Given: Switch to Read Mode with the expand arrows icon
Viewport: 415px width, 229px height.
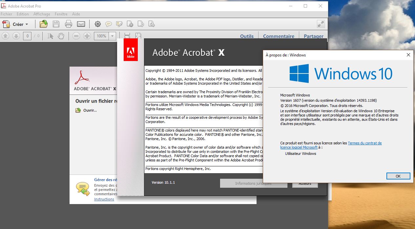Looking at the screenshot, I should point(321,24).
